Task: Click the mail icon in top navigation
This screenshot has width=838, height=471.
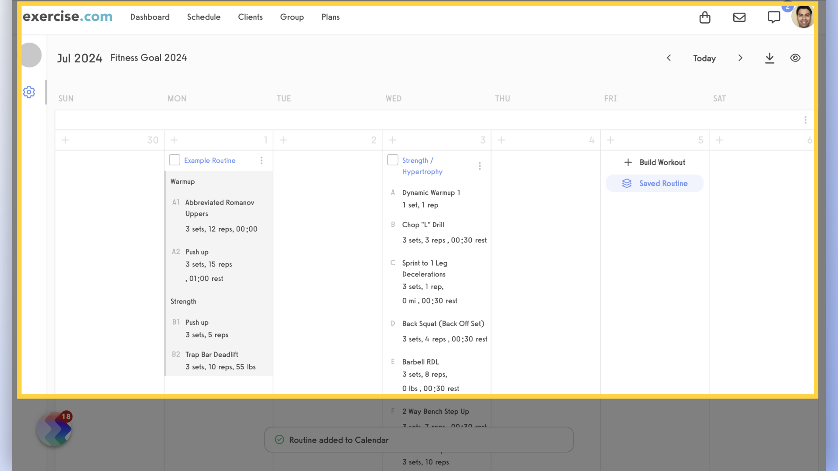Action: pos(740,17)
